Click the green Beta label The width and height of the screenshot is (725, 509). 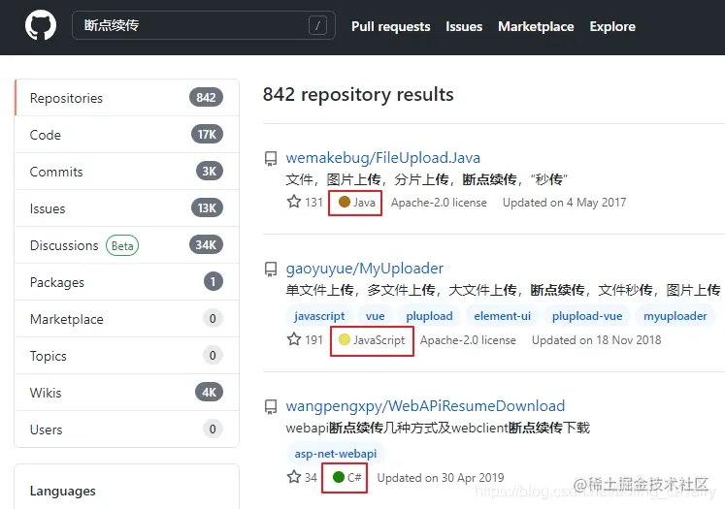[122, 245]
